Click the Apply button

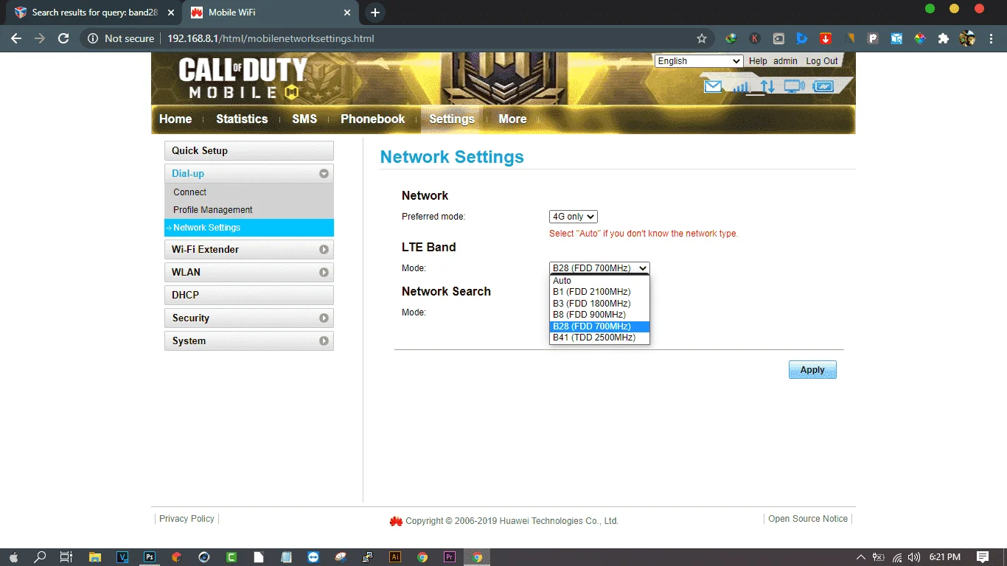(x=812, y=370)
